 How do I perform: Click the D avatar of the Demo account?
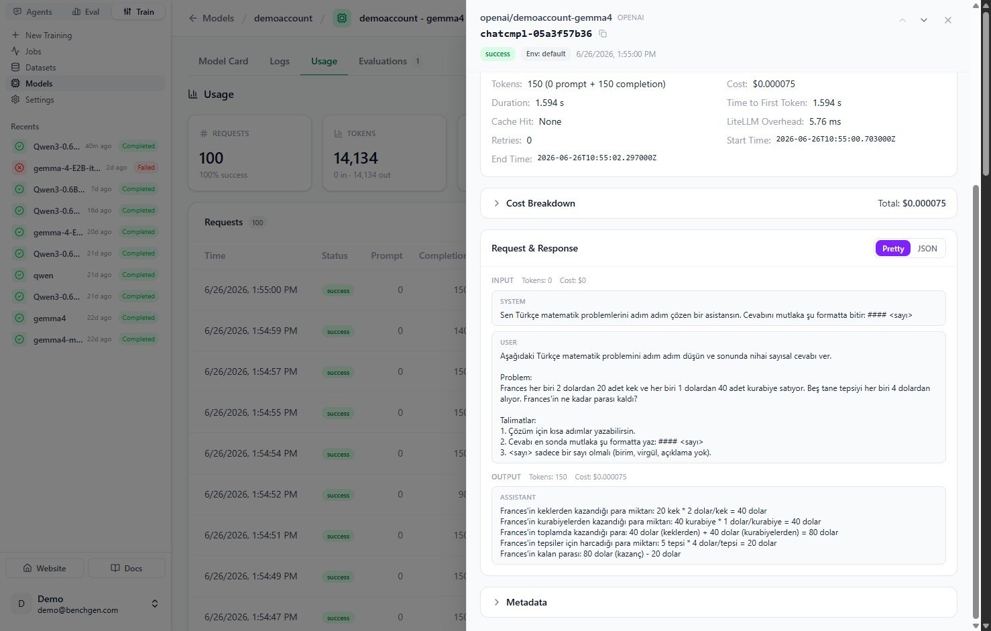pos(21,604)
